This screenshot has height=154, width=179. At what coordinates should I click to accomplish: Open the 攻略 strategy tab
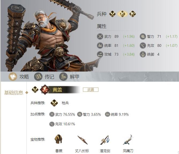click(x=19, y=77)
